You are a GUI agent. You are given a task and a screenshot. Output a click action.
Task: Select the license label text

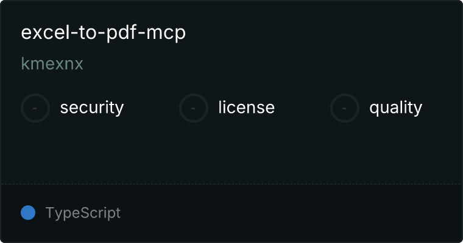247,108
